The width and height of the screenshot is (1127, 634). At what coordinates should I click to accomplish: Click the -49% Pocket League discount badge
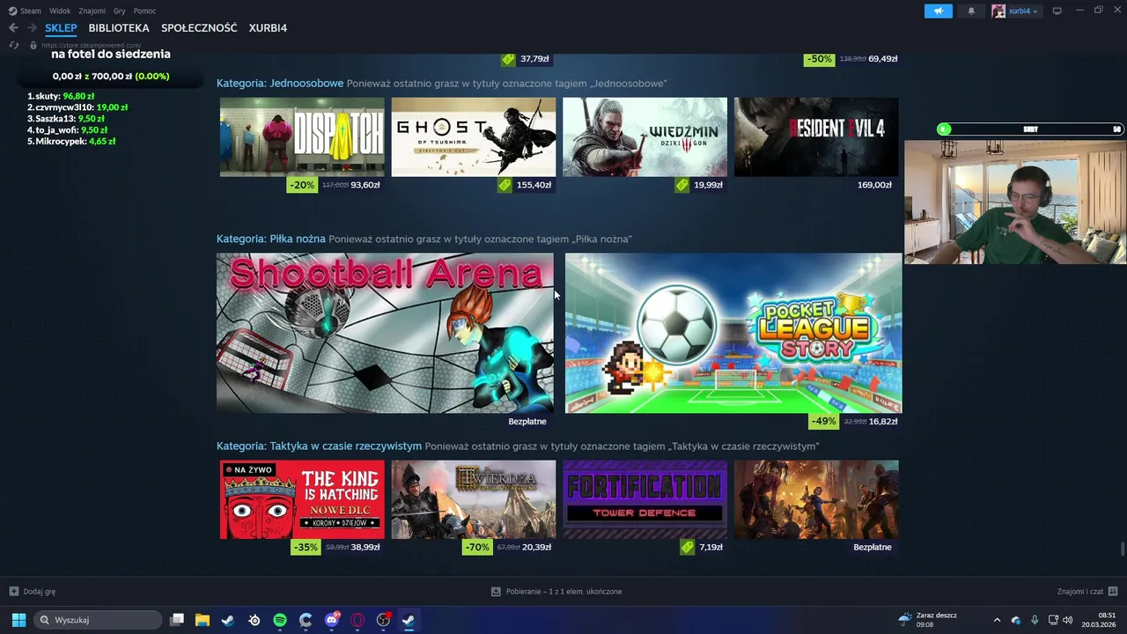point(824,421)
